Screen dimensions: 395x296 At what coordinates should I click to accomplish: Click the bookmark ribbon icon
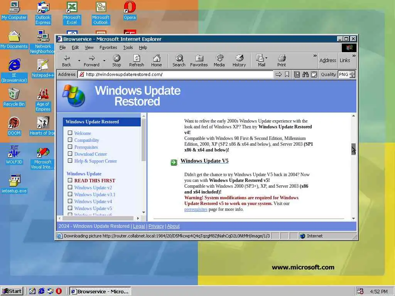coord(287,74)
